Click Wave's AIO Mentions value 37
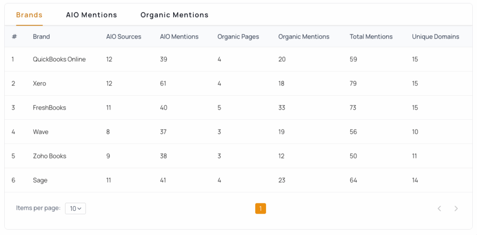The width and height of the screenshot is (477, 235). click(164, 132)
